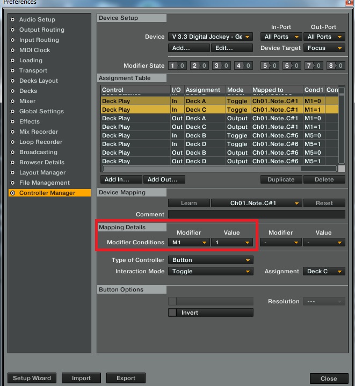This screenshot has width=355, height=386.
Task: Sort table by Control column header
Action: click(135, 90)
